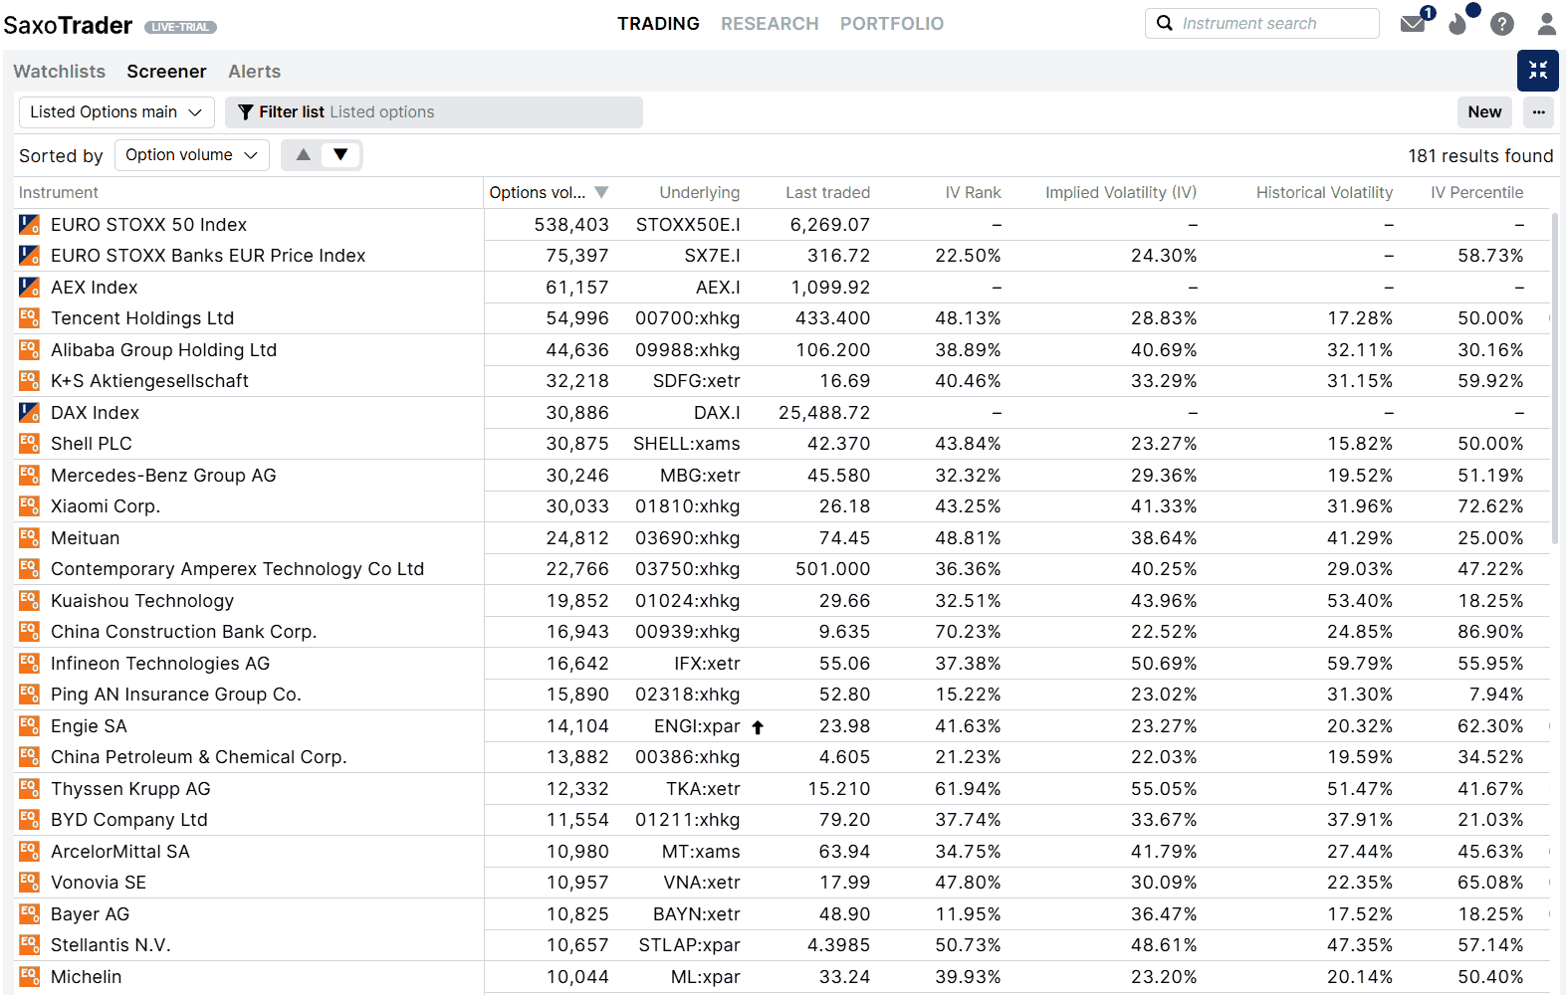Click the BYD Company equity option icon

coord(29,820)
